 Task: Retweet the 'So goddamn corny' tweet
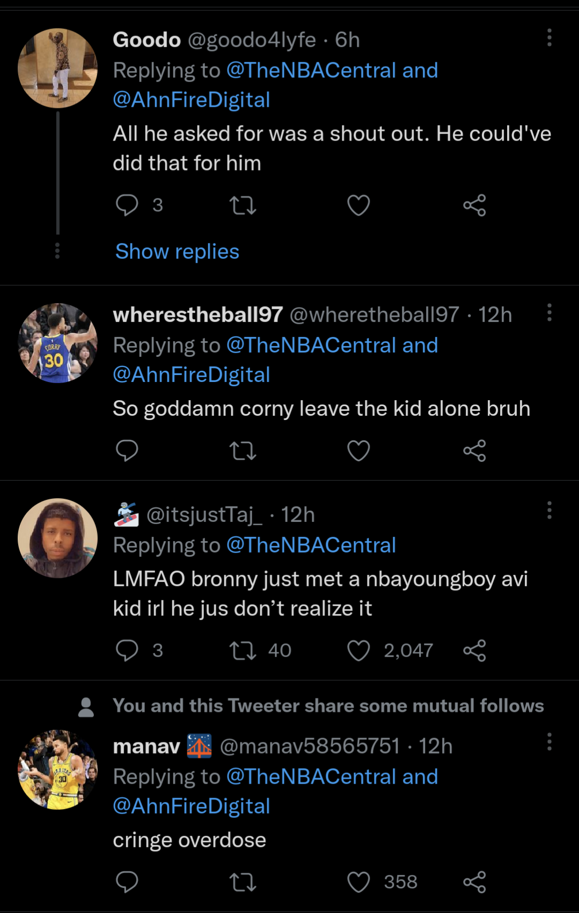243,451
